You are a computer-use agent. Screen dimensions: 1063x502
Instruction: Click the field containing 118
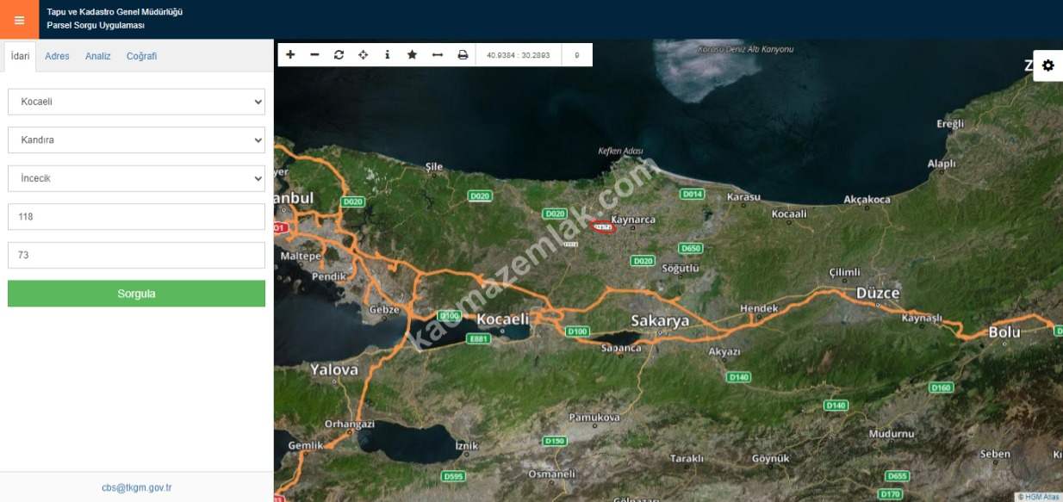pos(136,217)
